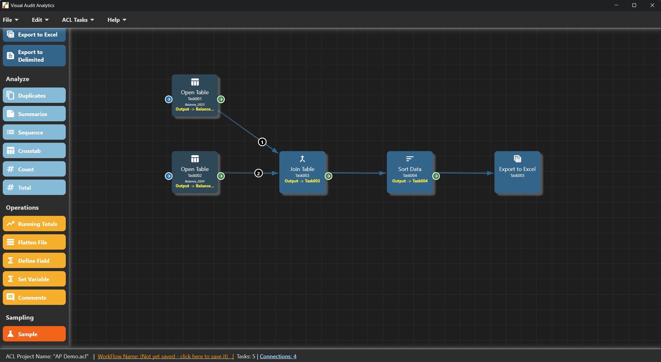The image size is (661, 362).
Task: Expand the Help menu arrow
Action: (x=124, y=20)
